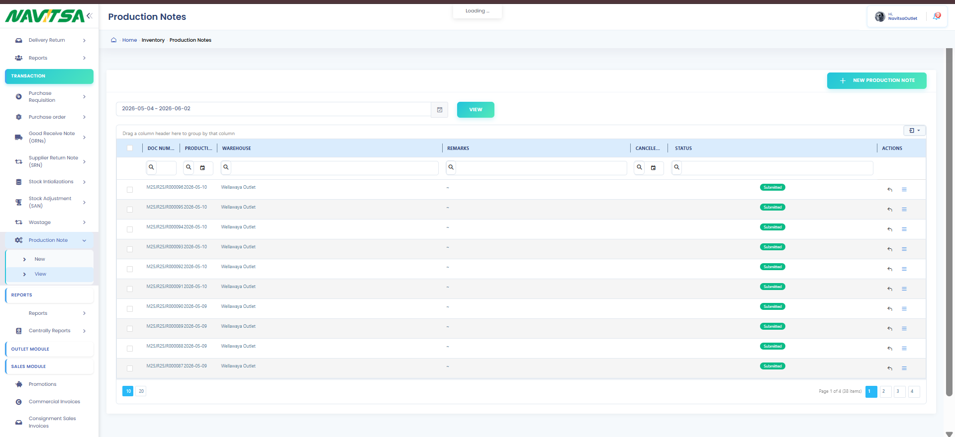The height and width of the screenshot is (437, 955).
Task: Click the return arrow for M25JR25JR000095
Action: (x=890, y=210)
